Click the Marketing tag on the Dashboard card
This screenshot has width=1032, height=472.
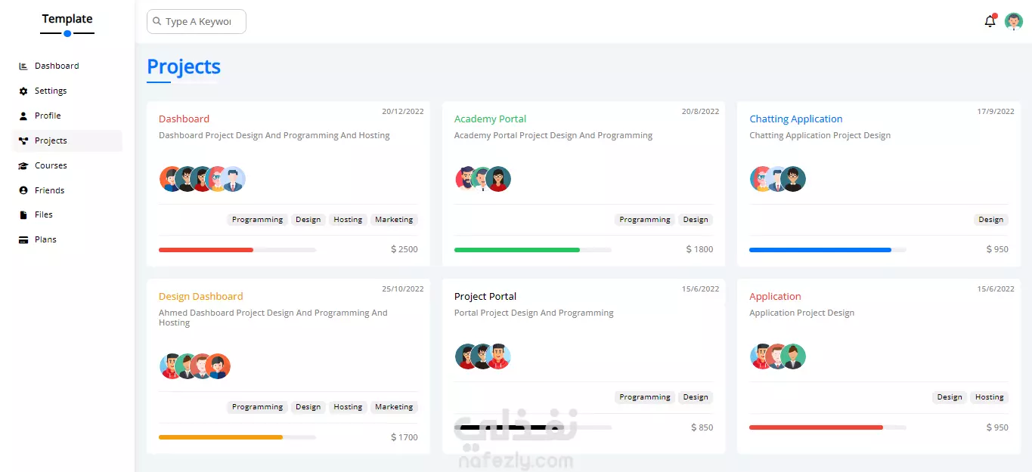point(394,219)
